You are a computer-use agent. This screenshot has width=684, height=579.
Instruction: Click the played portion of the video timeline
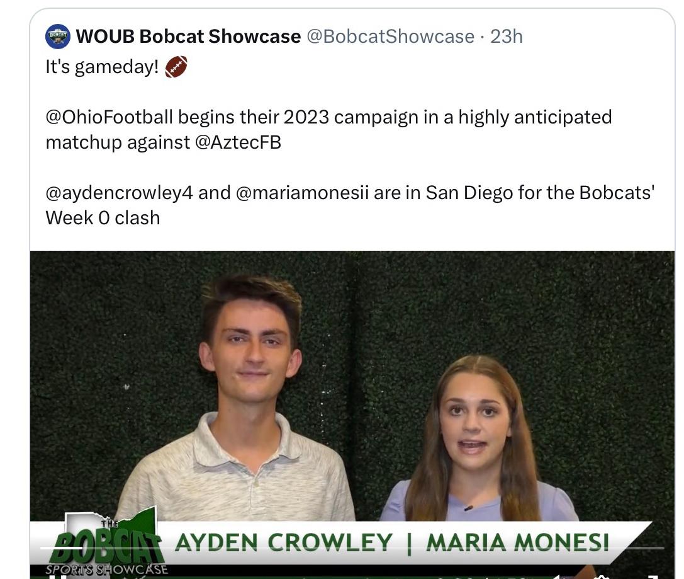[62, 547]
